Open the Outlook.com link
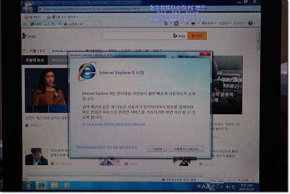 coord(61,51)
